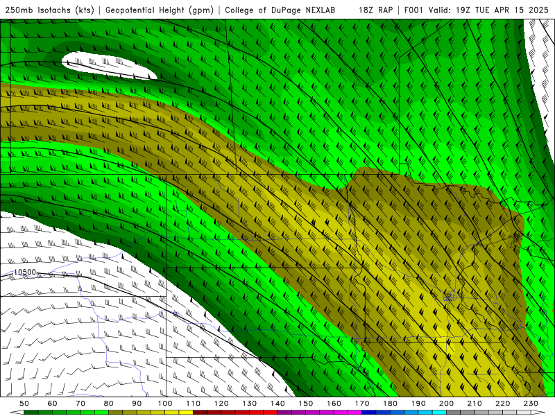
Task: Click the "College of DuPage NEXLAB" credit text
Action: coord(280,10)
